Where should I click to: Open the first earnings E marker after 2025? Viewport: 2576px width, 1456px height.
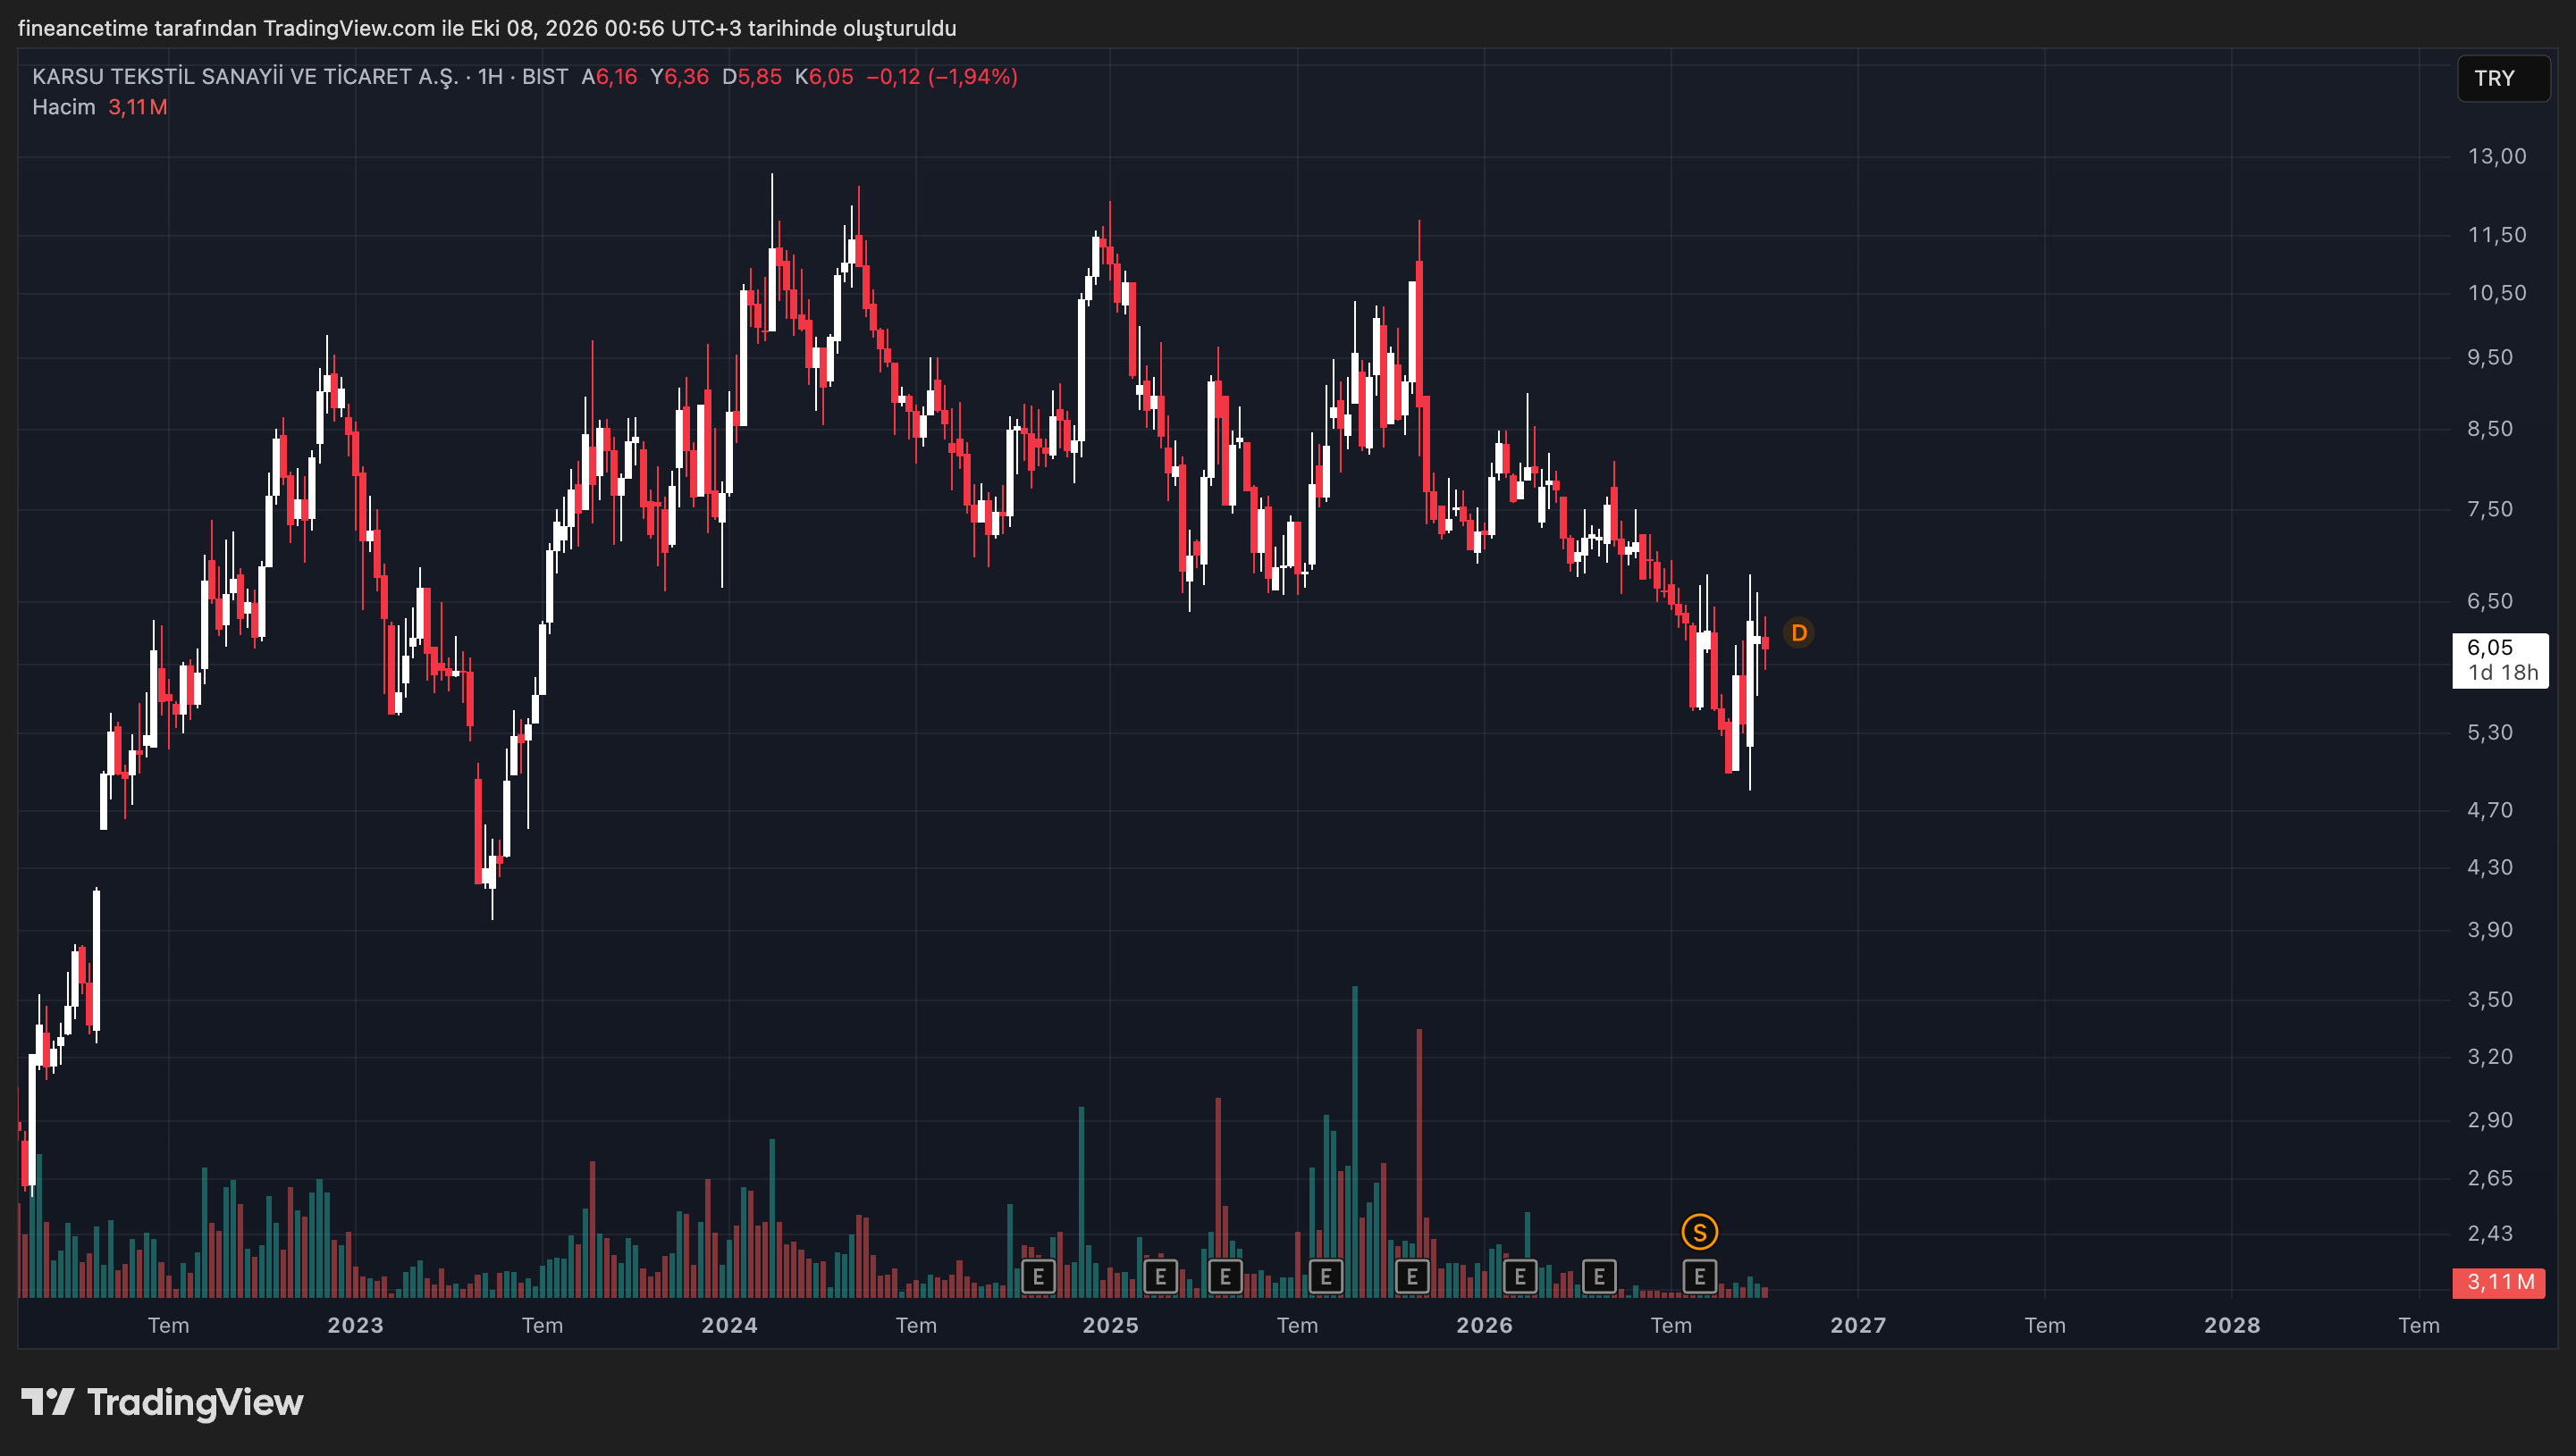click(x=1159, y=1277)
